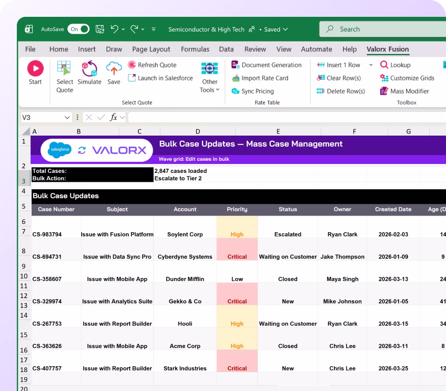Click the Critical priority for Cyberdyne Systems
The width and height of the screenshot is (446, 391).
coord(237,250)
